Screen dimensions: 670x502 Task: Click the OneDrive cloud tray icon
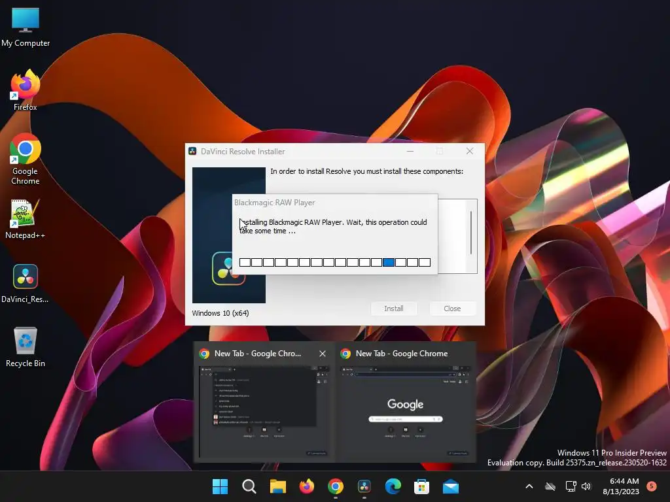[x=550, y=486]
